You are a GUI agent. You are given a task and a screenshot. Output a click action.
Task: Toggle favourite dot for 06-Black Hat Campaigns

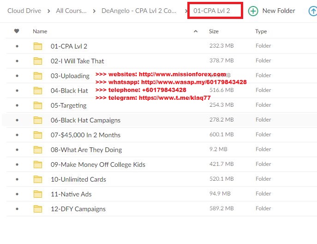click(17, 120)
